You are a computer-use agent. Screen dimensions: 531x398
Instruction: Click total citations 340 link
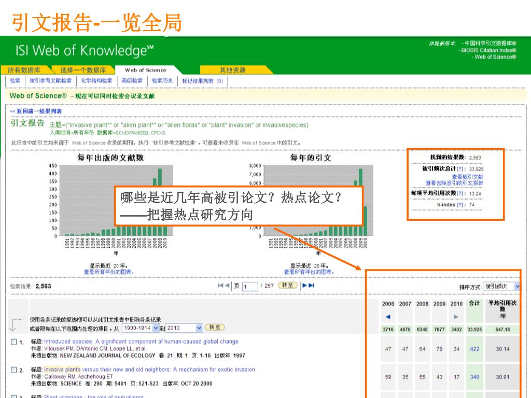coord(474,377)
